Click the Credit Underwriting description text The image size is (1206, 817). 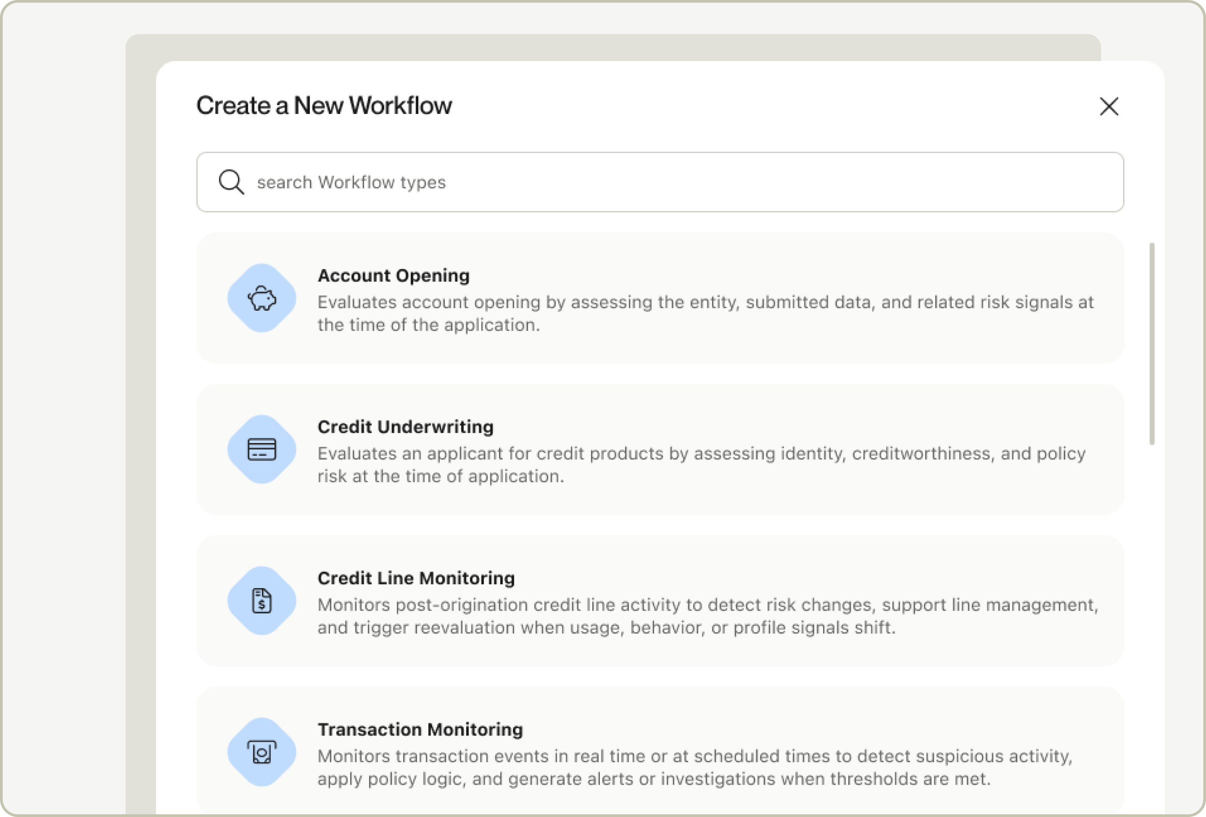click(702, 465)
